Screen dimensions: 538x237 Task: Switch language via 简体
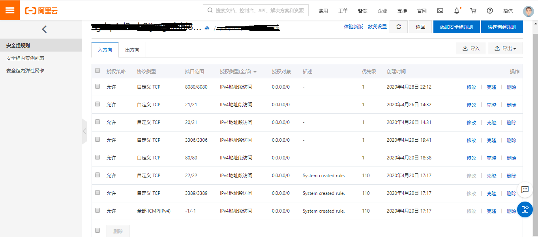[508, 11]
